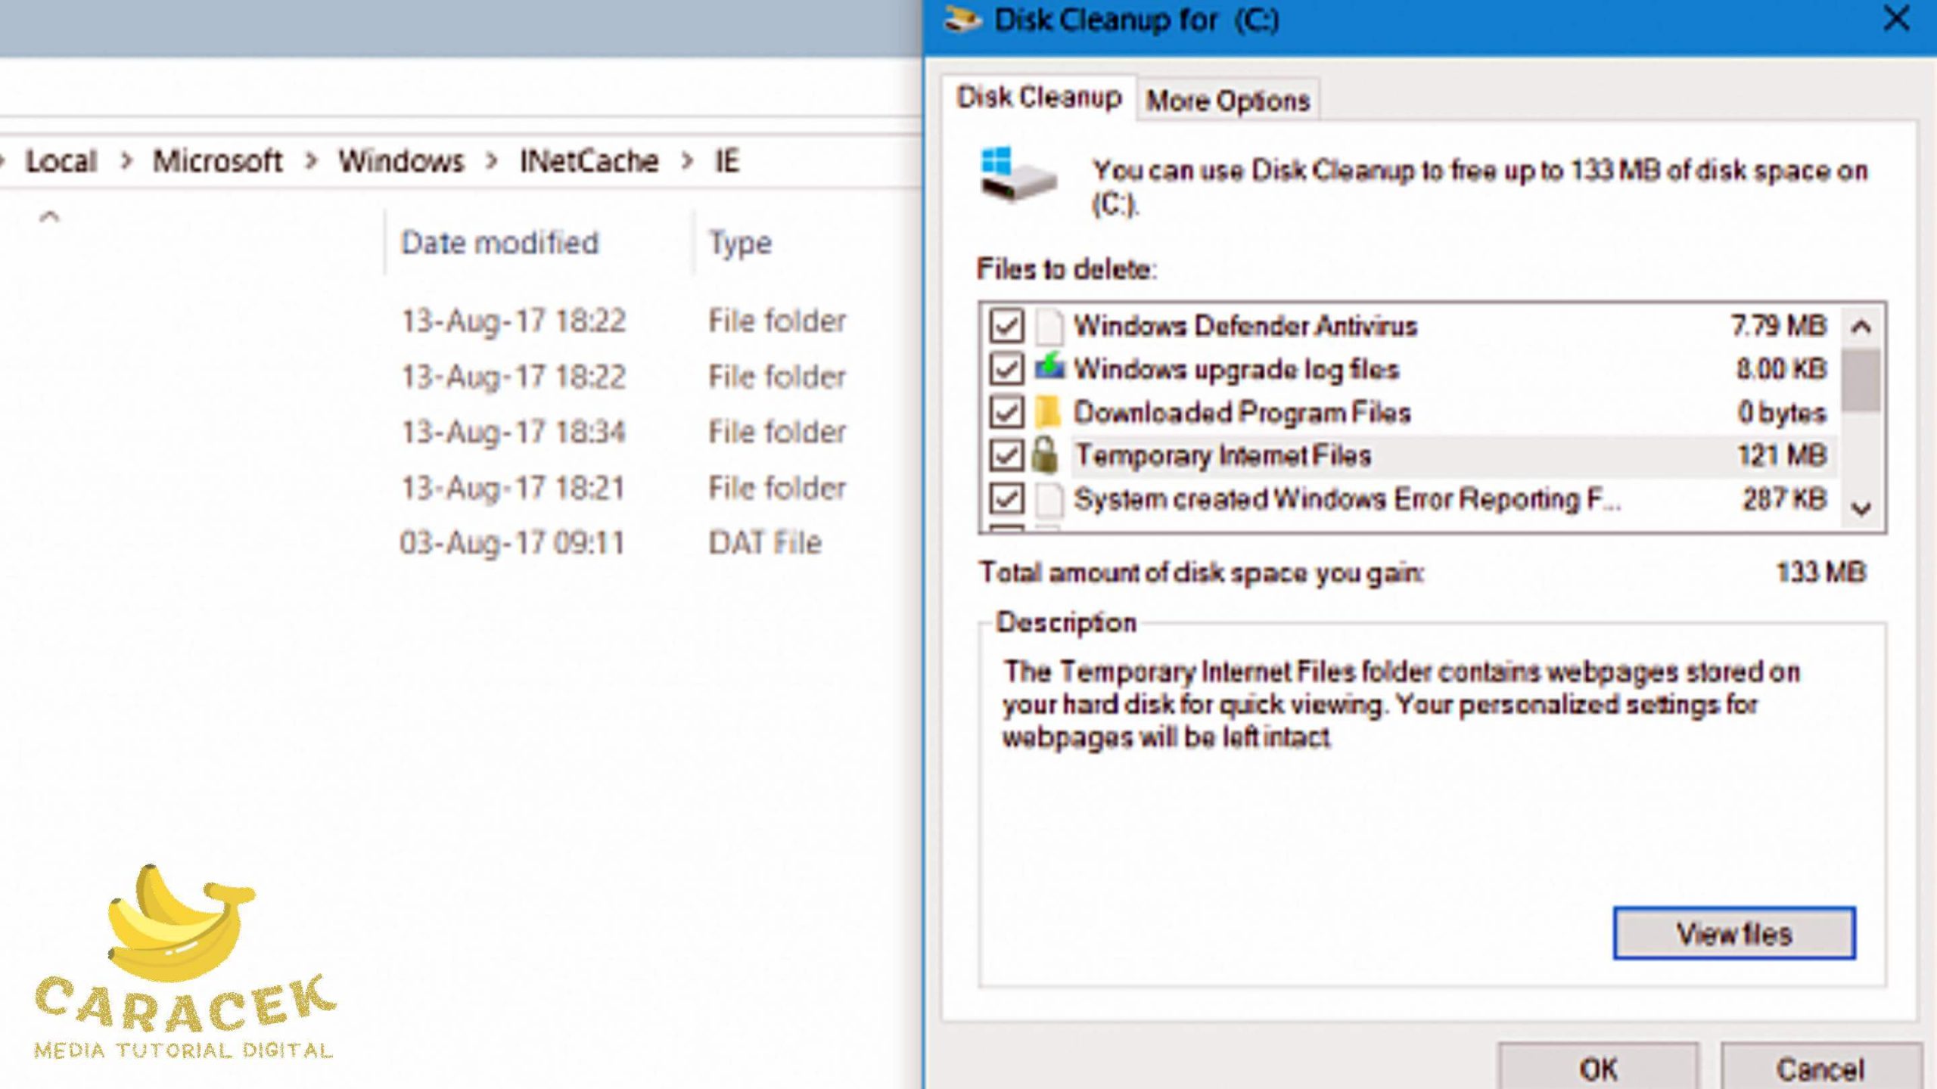Click the files list scrollbar thumb
The image size is (1937, 1089).
pyautogui.click(x=1861, y=380)
